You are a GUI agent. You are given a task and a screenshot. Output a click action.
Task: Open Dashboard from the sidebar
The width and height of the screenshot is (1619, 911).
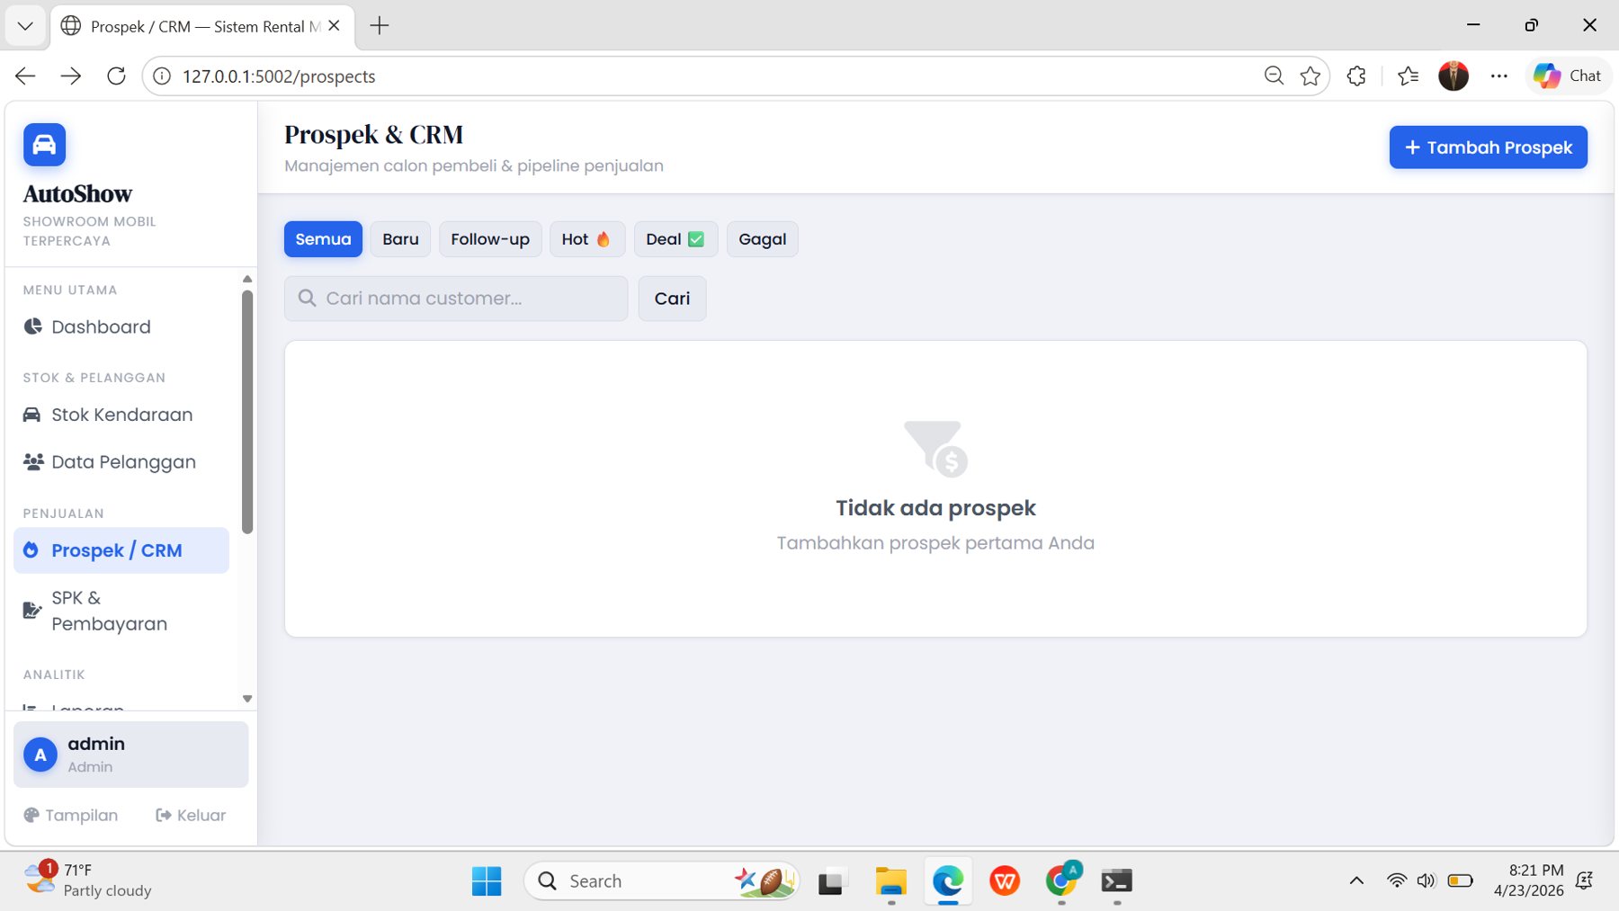pyautogui.click(x=100, y=327)
